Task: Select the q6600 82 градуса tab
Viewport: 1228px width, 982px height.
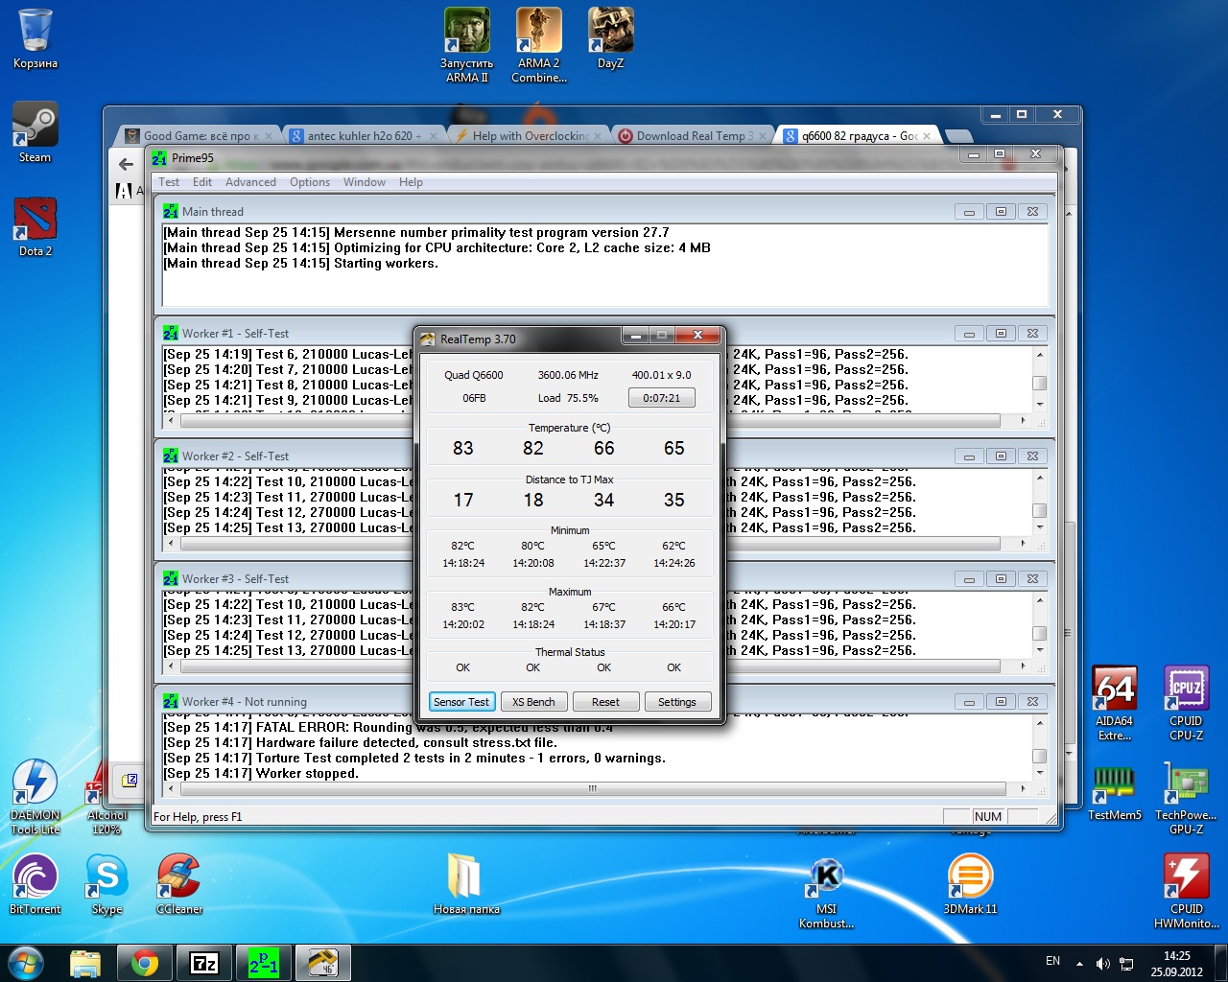Action: [860, 136]
